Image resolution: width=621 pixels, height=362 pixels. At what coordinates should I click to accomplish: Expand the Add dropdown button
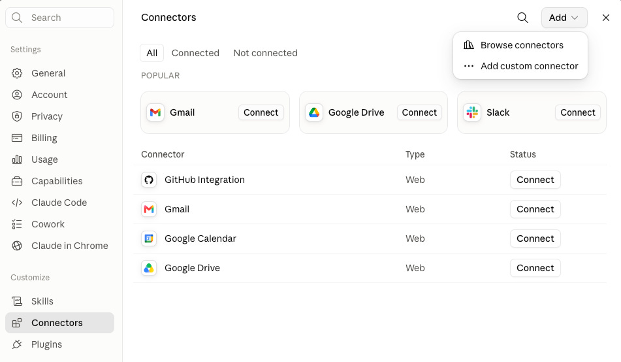click(x=564, y=18)
